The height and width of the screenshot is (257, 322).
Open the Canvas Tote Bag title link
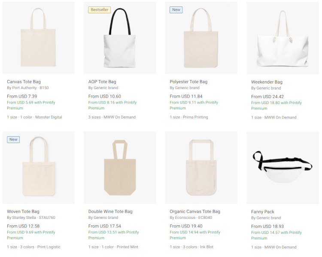tap(24, 82)
